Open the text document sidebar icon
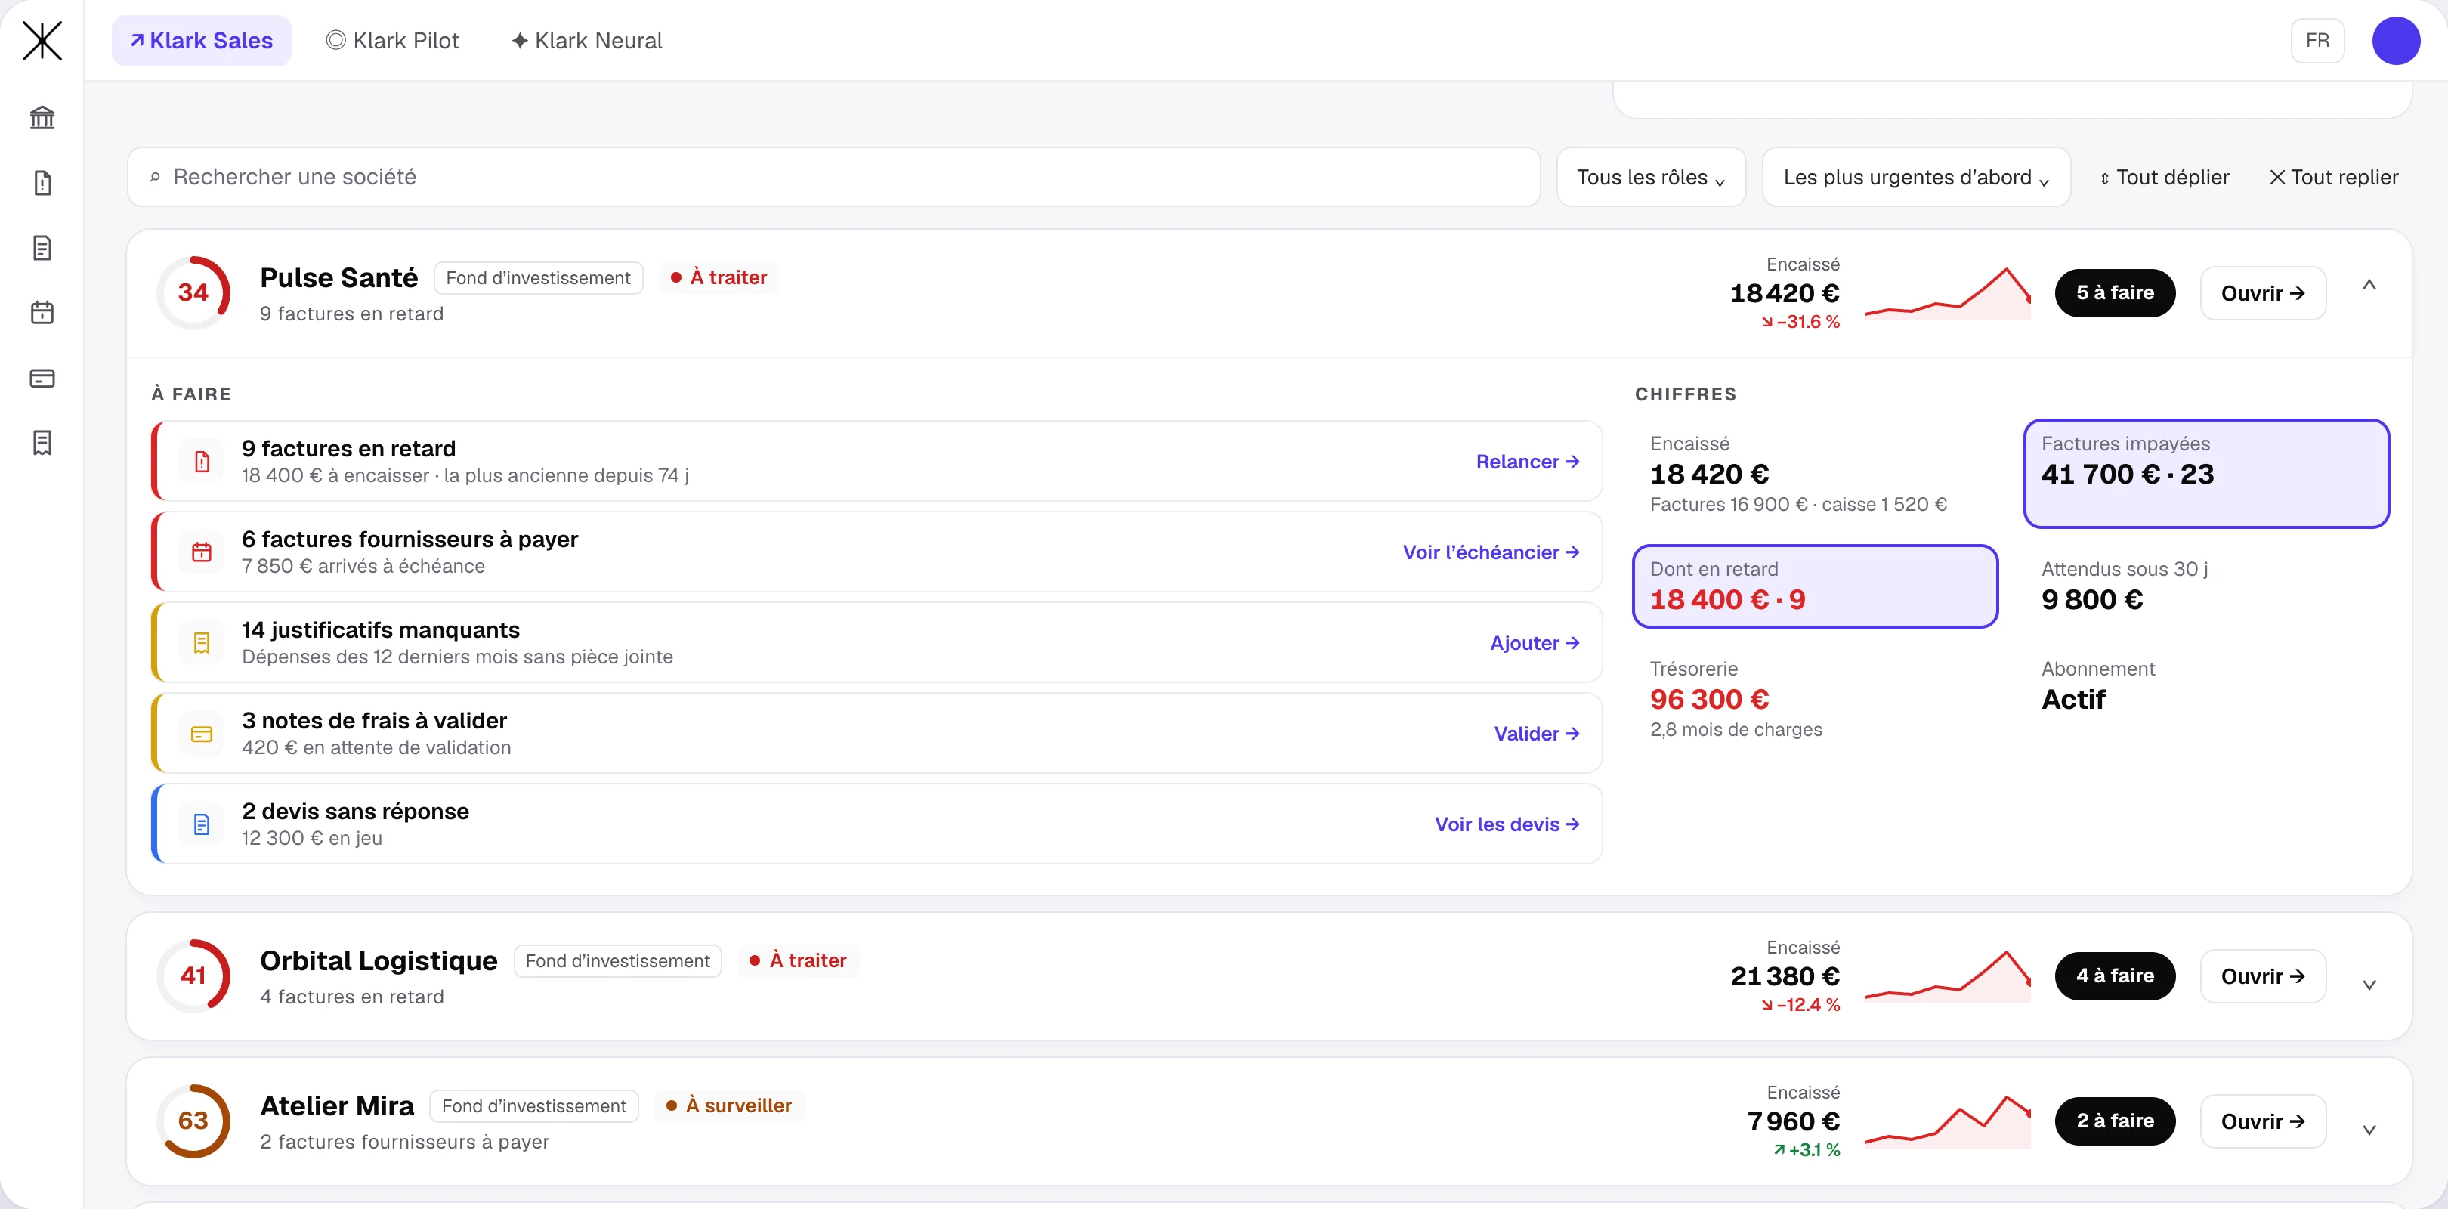 42,248
